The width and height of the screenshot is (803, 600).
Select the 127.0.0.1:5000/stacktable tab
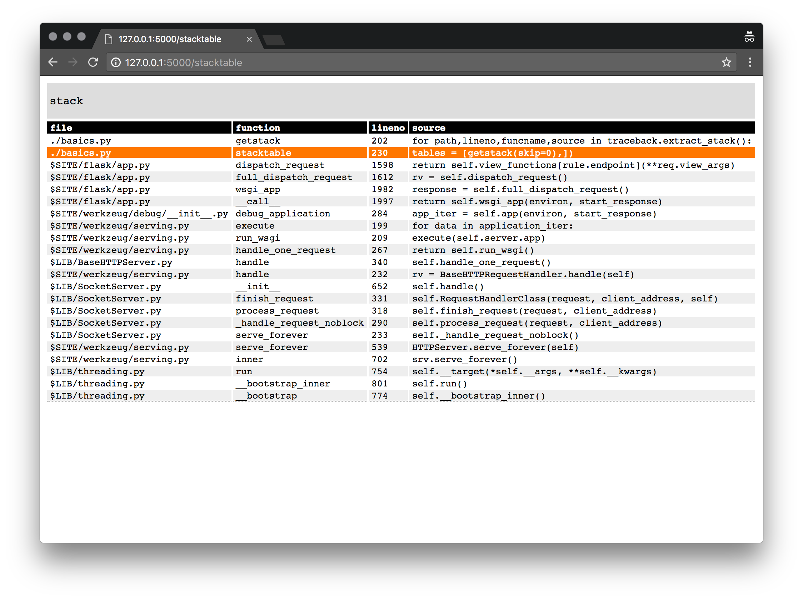(x=178, y=39)
